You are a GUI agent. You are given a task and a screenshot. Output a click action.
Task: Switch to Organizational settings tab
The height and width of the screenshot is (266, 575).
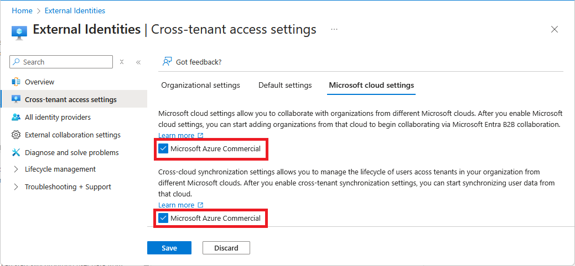click(200, 85)
